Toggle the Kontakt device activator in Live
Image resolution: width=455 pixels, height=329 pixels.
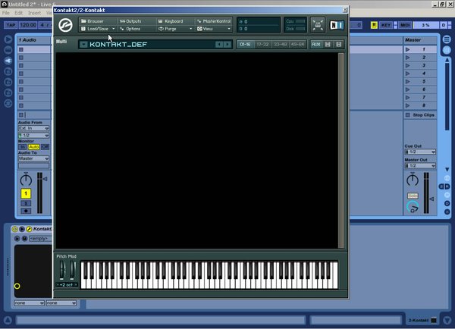14,229
